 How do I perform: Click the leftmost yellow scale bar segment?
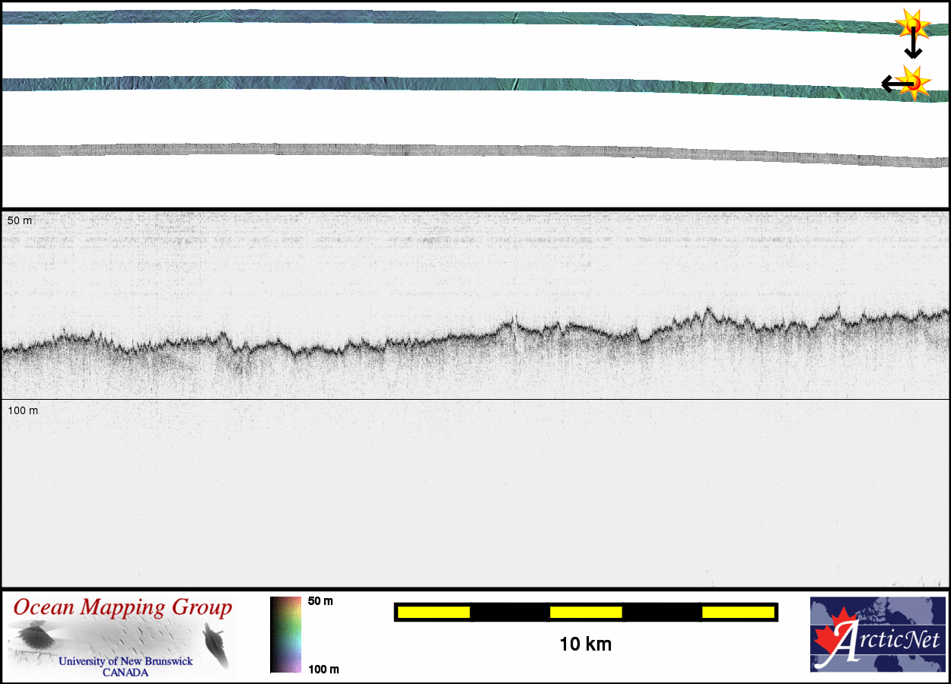[434, 612]
